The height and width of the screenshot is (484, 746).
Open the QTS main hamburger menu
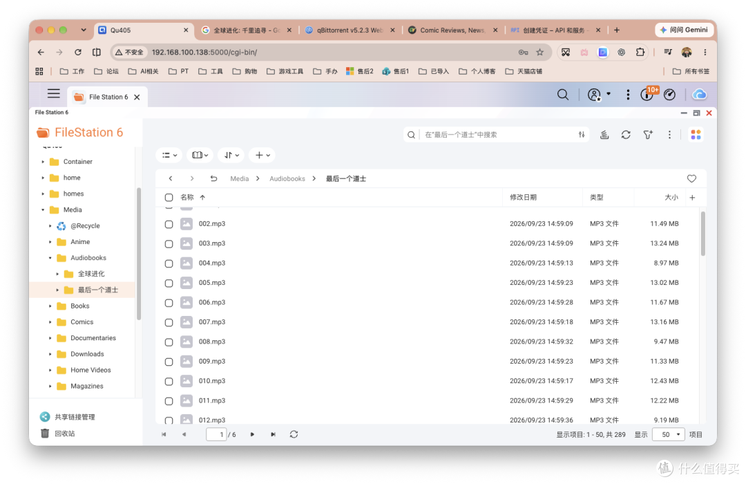click(x=53, y=94)
